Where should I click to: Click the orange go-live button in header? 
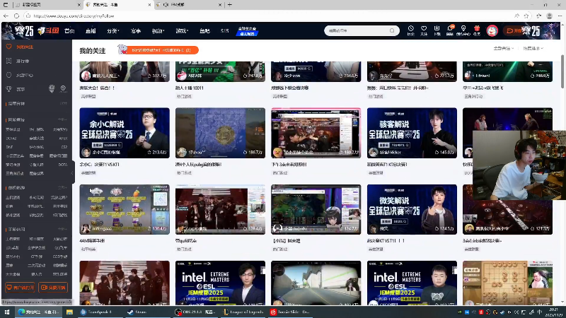(x=514, y=30)
